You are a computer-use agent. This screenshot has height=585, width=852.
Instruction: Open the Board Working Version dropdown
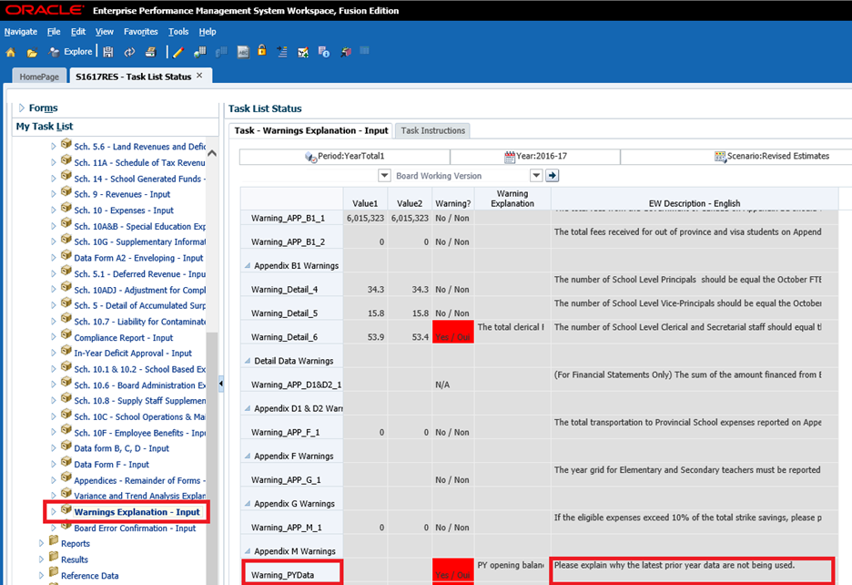536,176
